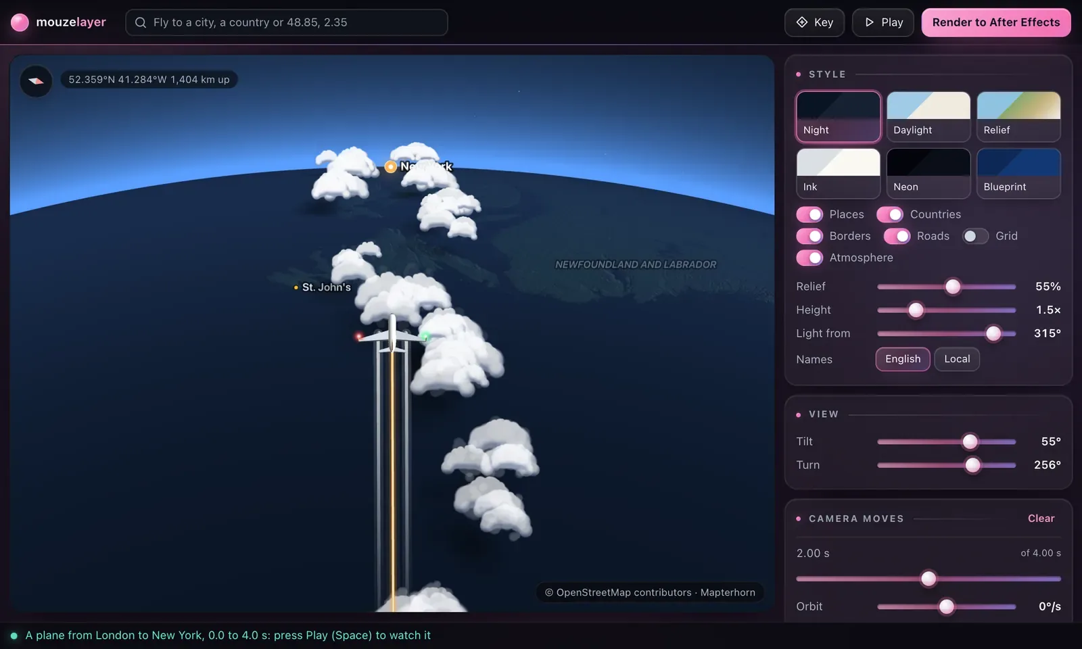Click the VIEW section header
Viewport: 1082px width, 649px height.
coord(824,414)
